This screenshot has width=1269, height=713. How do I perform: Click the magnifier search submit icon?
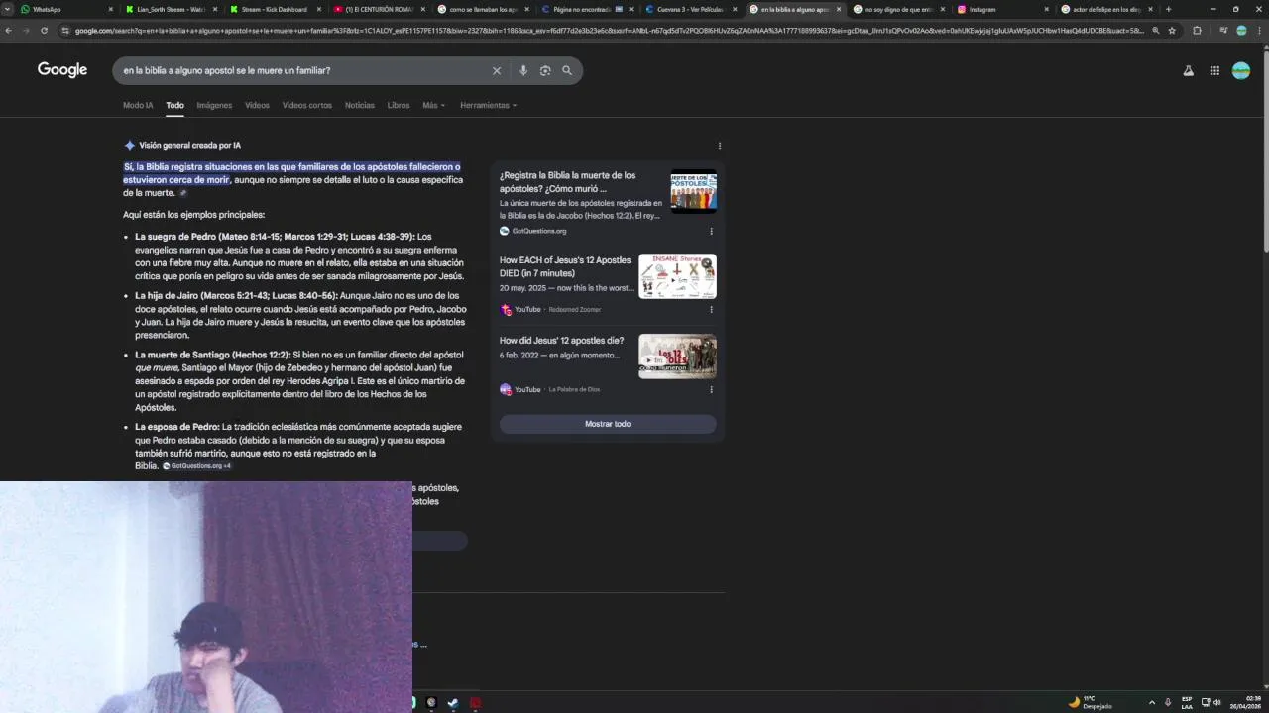click(x=567, y=71)
